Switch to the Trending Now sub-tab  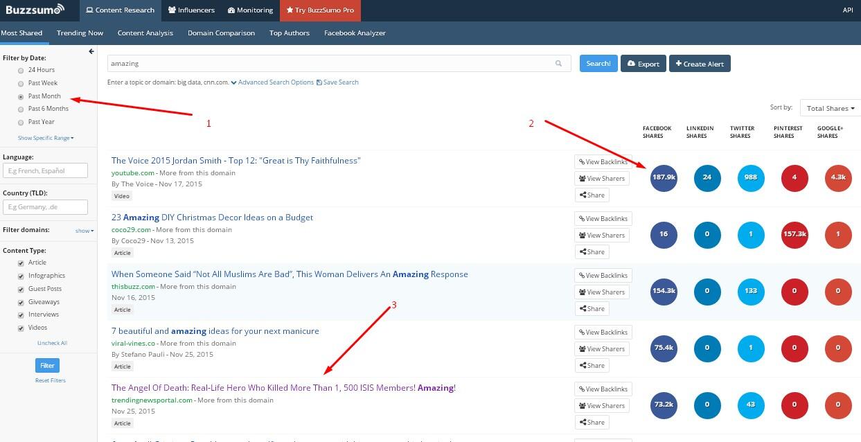(x=80, y=33)
